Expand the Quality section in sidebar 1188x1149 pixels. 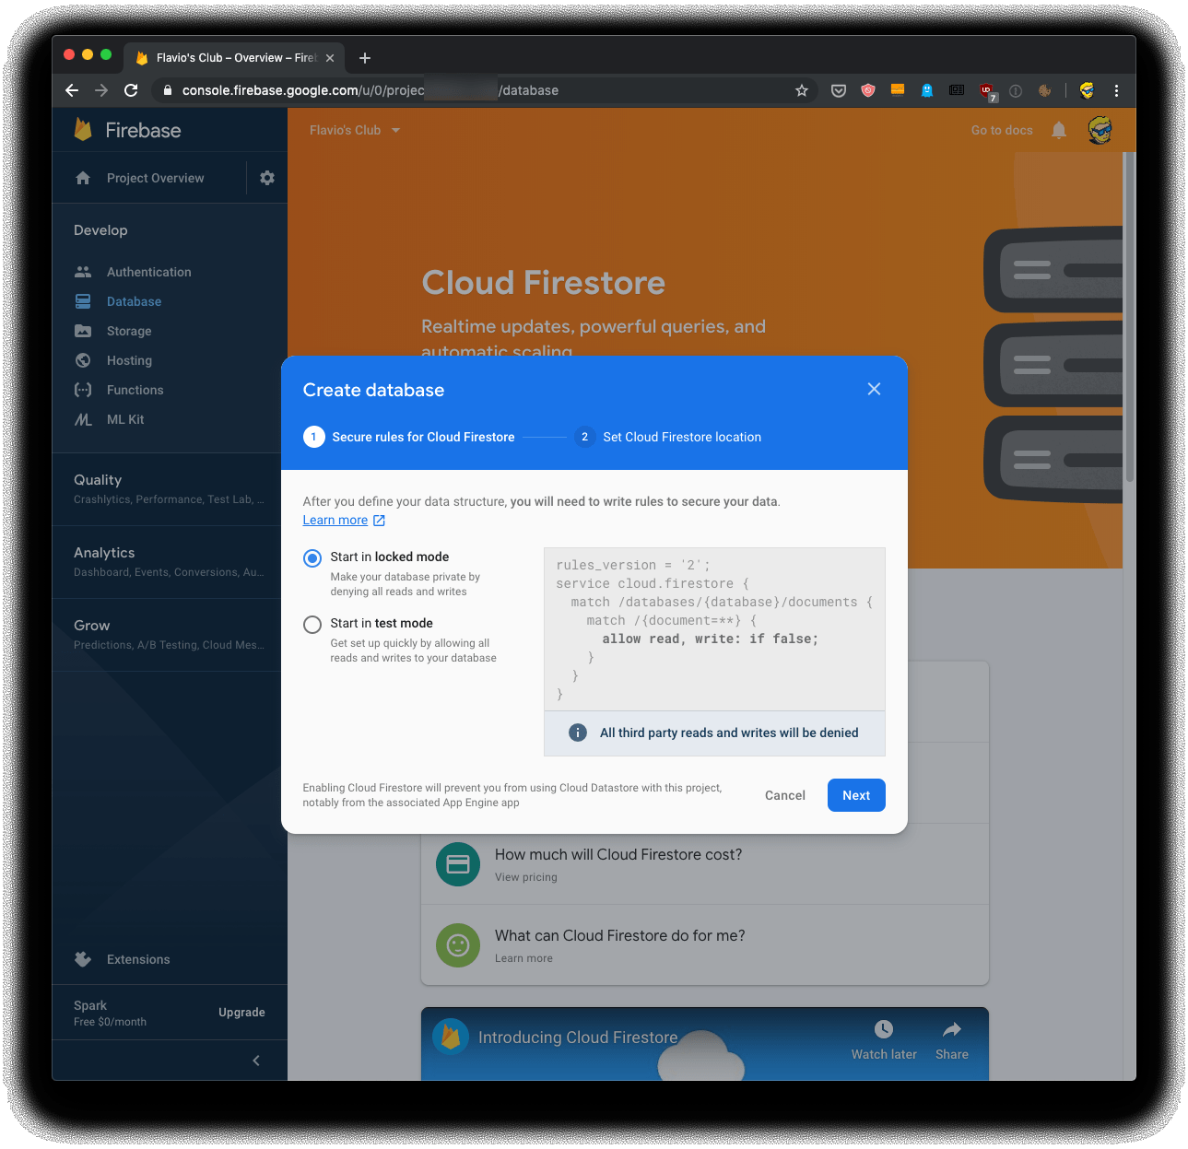coord(98,480)
